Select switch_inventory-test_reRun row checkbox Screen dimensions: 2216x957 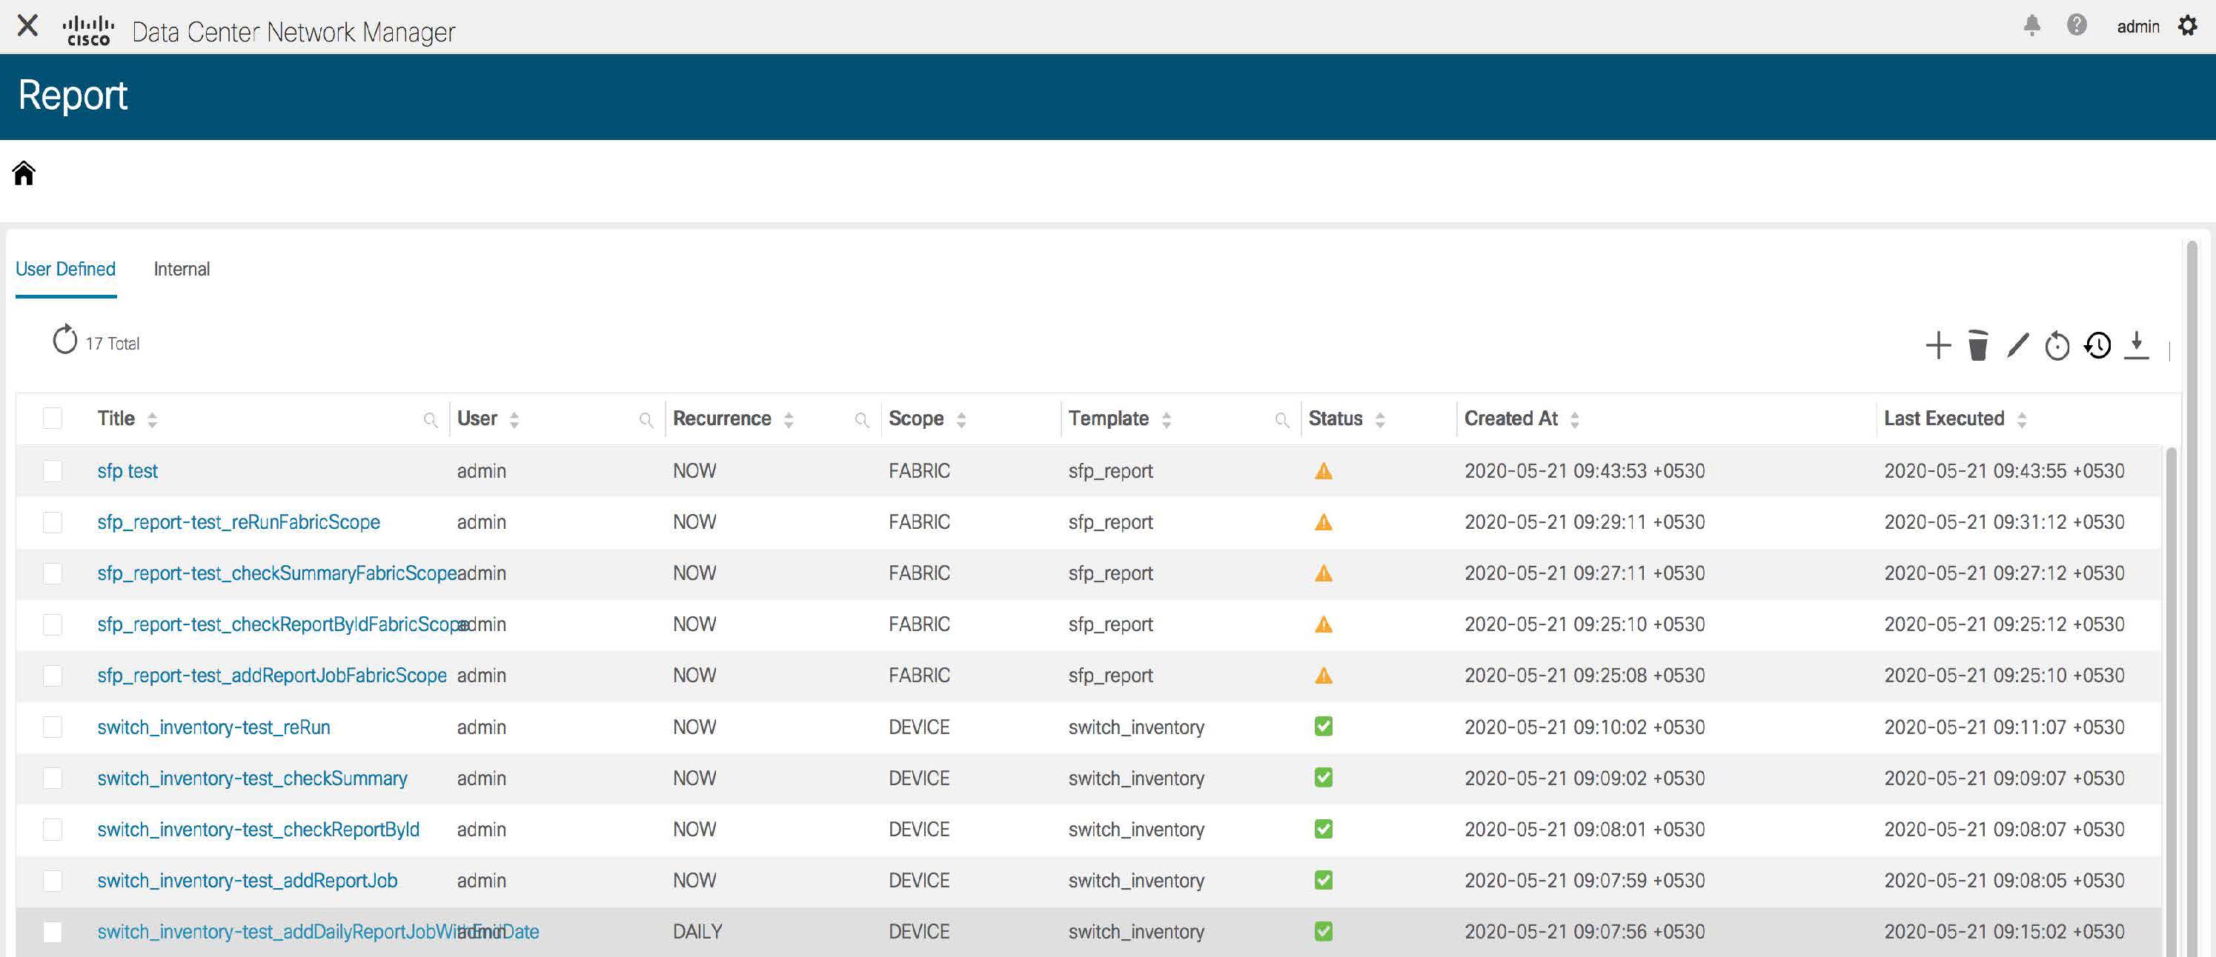53,727
